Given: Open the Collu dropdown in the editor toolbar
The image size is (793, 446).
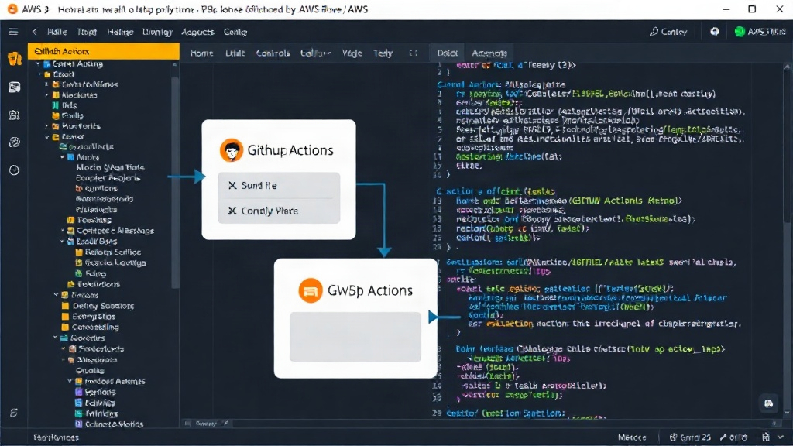Looking at the screenshot, I should click(x=316, y=53).
